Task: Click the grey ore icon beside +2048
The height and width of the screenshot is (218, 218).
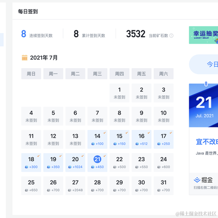Action: tap(70, 190)
